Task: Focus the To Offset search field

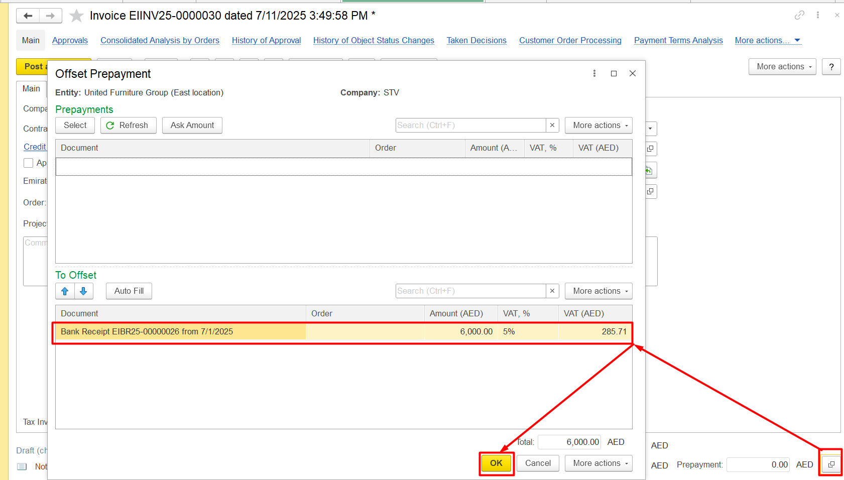Action: pyautogui.click(x=470, y=291)
